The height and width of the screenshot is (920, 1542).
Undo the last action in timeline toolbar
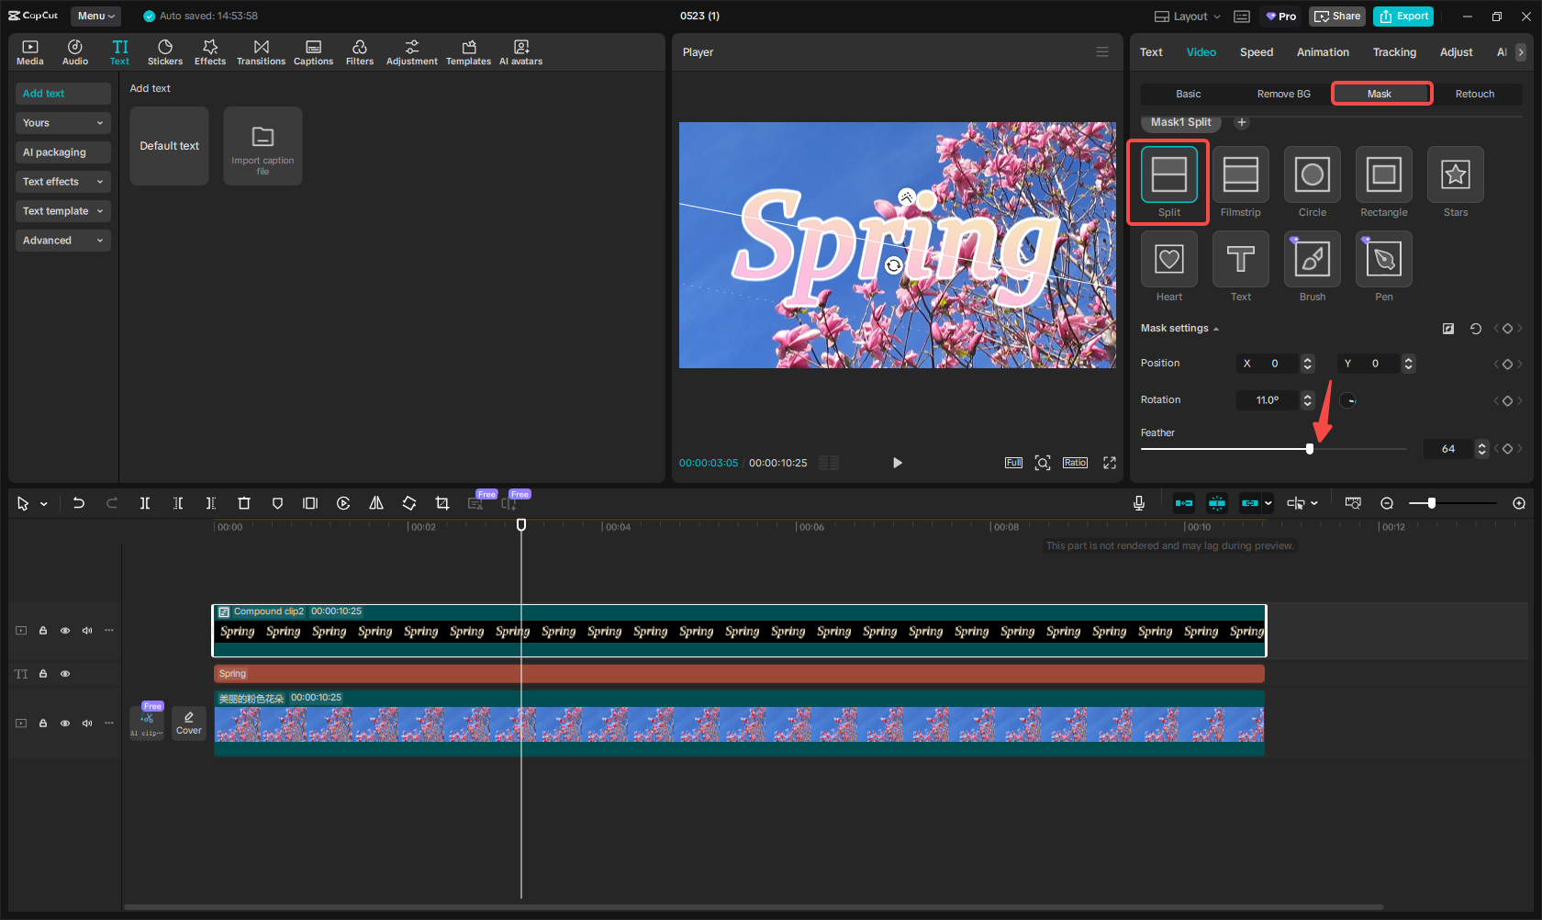click(79, 503)
